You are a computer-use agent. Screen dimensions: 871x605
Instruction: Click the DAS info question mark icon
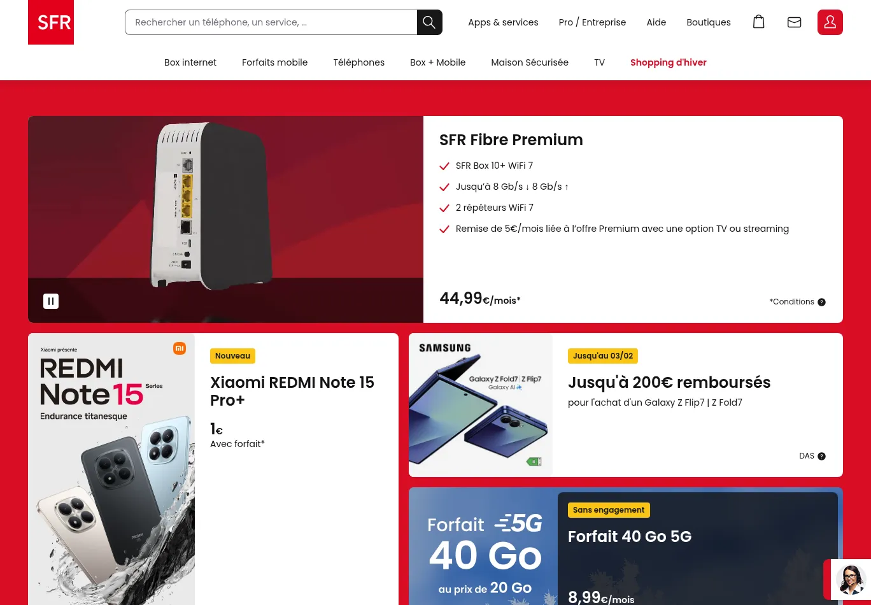[x=821, y=456]
